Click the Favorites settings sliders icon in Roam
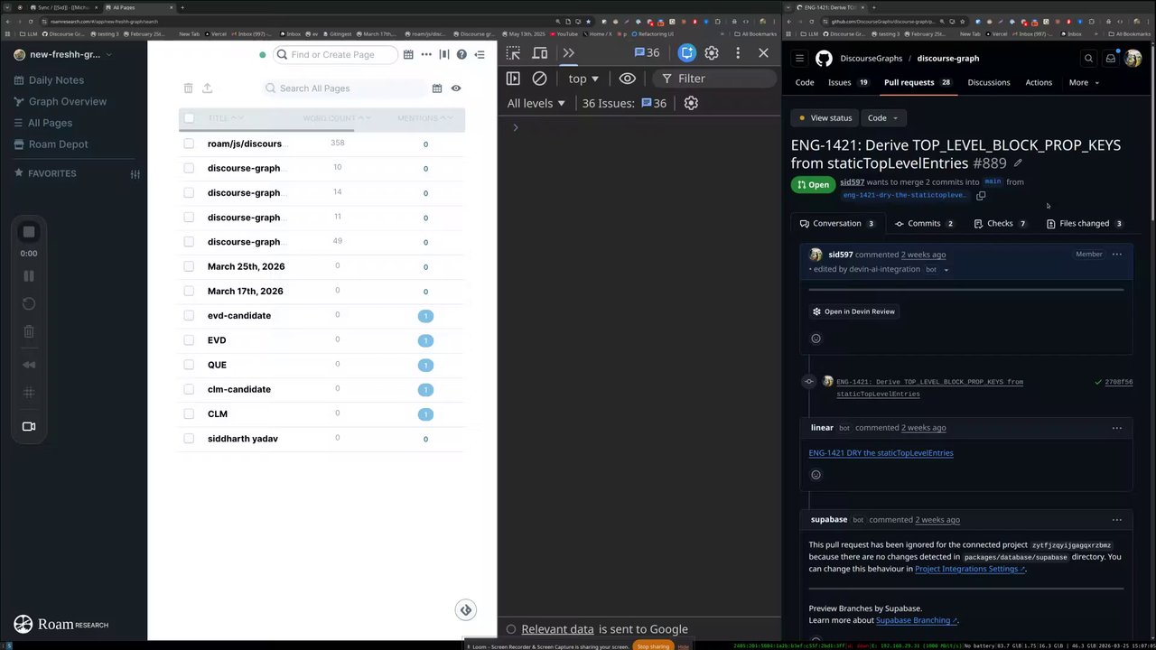The height and width of the screenshot is (650, 1156). point(135,173)
